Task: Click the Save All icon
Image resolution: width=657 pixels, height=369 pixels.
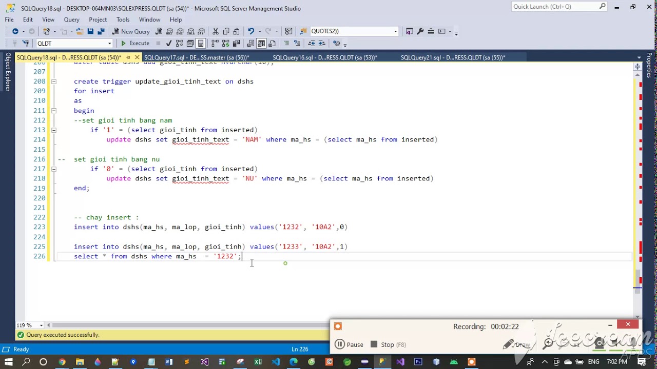Action: coord(101,31)
